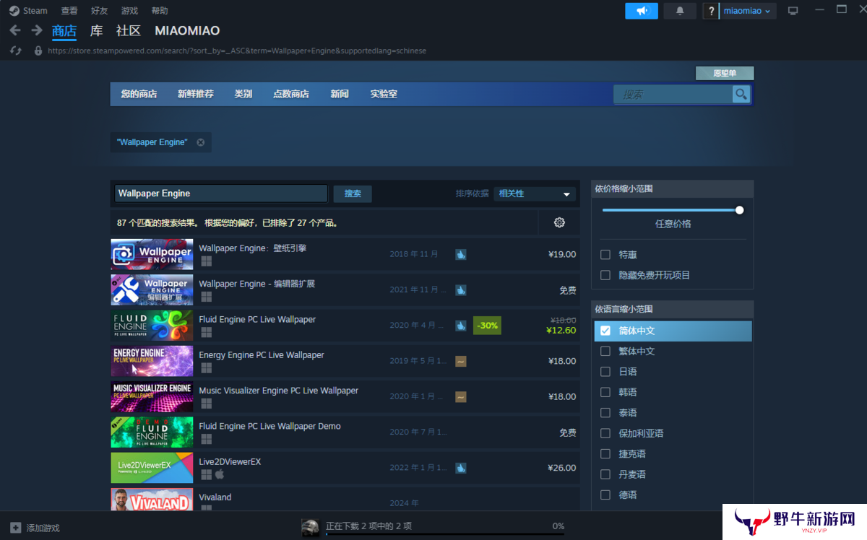Open the 愿望单 wishlist button
867x540 pixels.
point(725,73)
